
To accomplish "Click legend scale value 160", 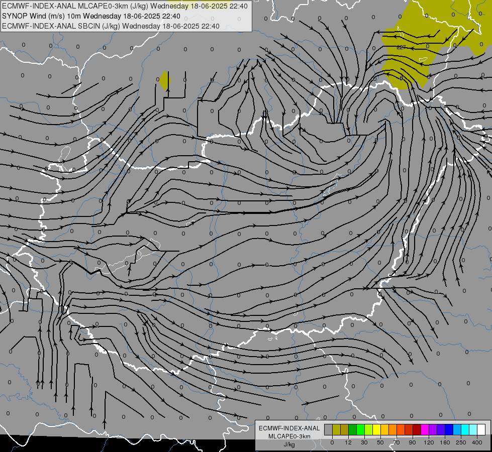I will (x=445, y=442).
